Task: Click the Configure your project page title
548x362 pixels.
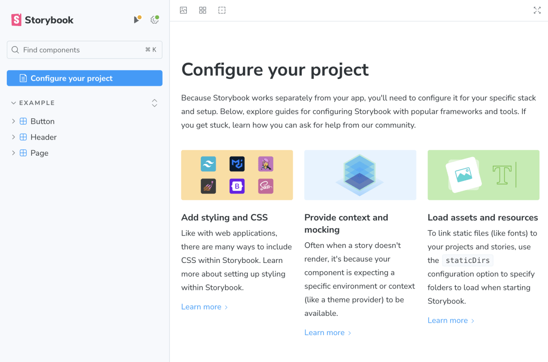Action: click(x=275, y=69)
